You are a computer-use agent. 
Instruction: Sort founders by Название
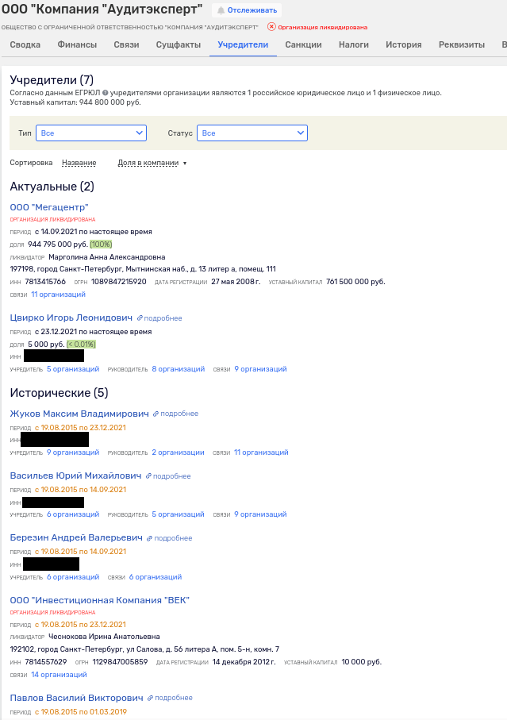pos(79,163)
